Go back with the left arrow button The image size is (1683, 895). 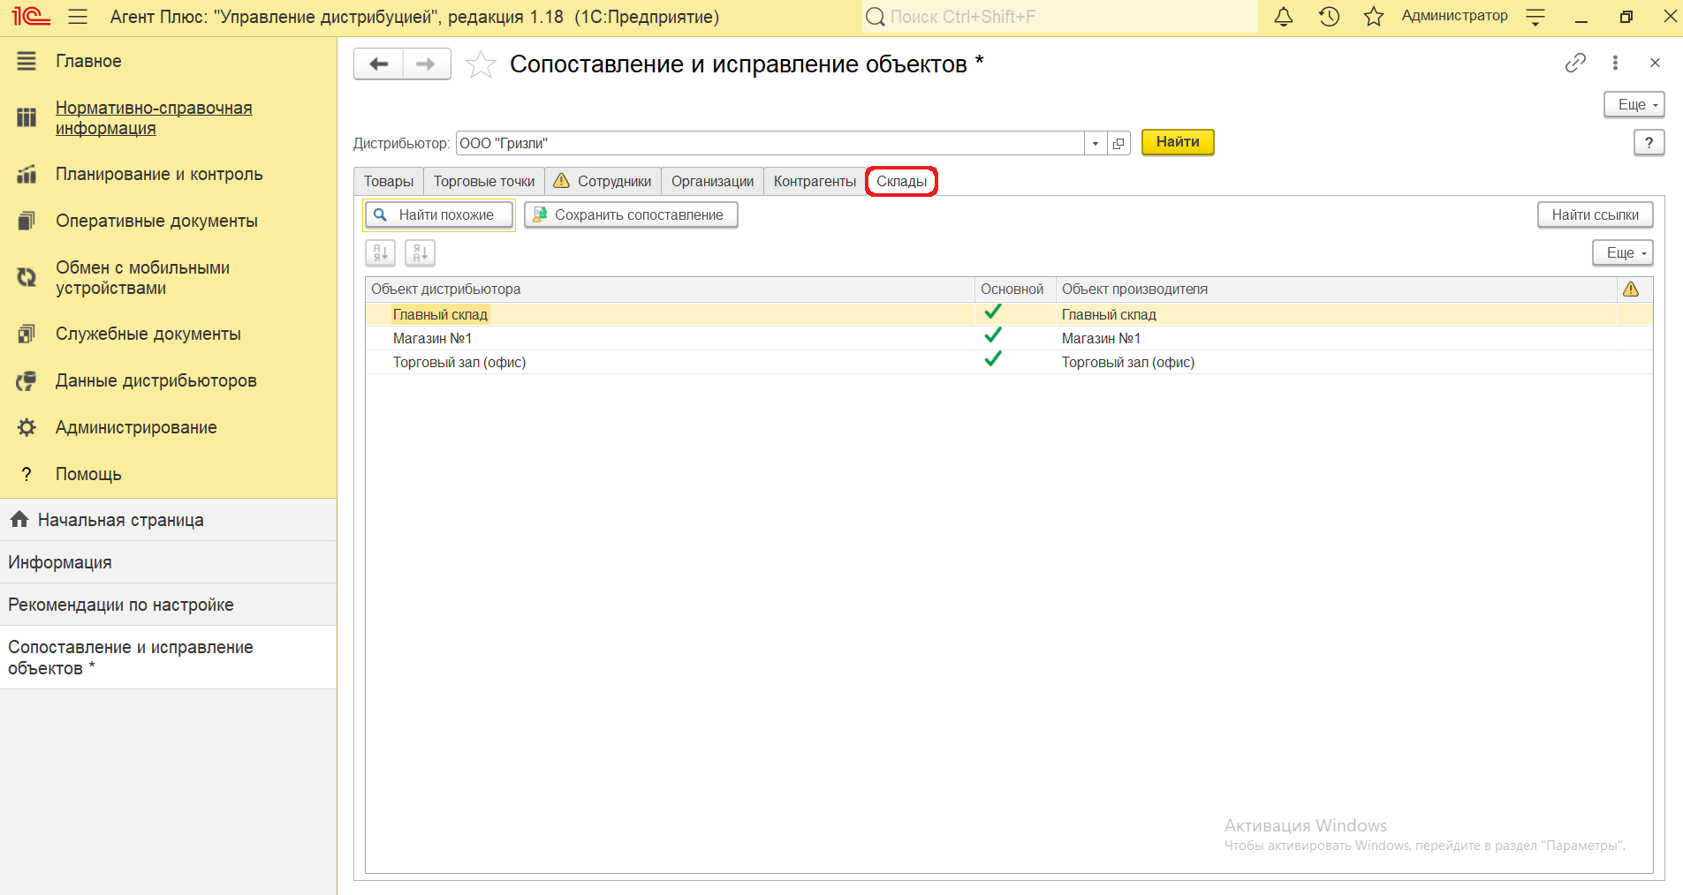(x=379, y=64)
